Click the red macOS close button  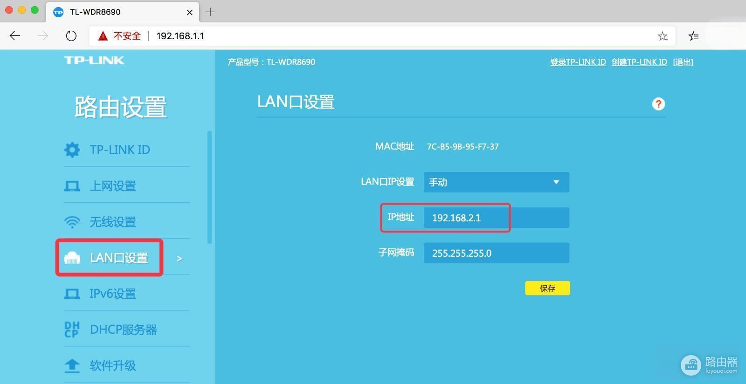coord(9,10)
